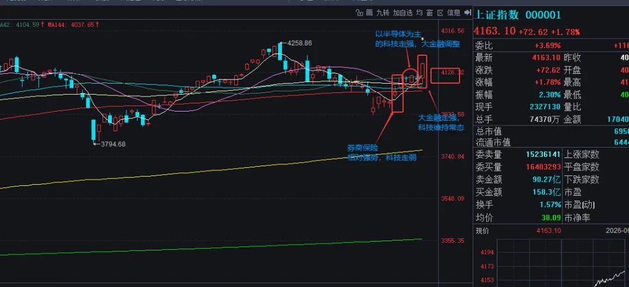Click the 总手 value 74370万
629x287 pixels.
coord(546,120)
